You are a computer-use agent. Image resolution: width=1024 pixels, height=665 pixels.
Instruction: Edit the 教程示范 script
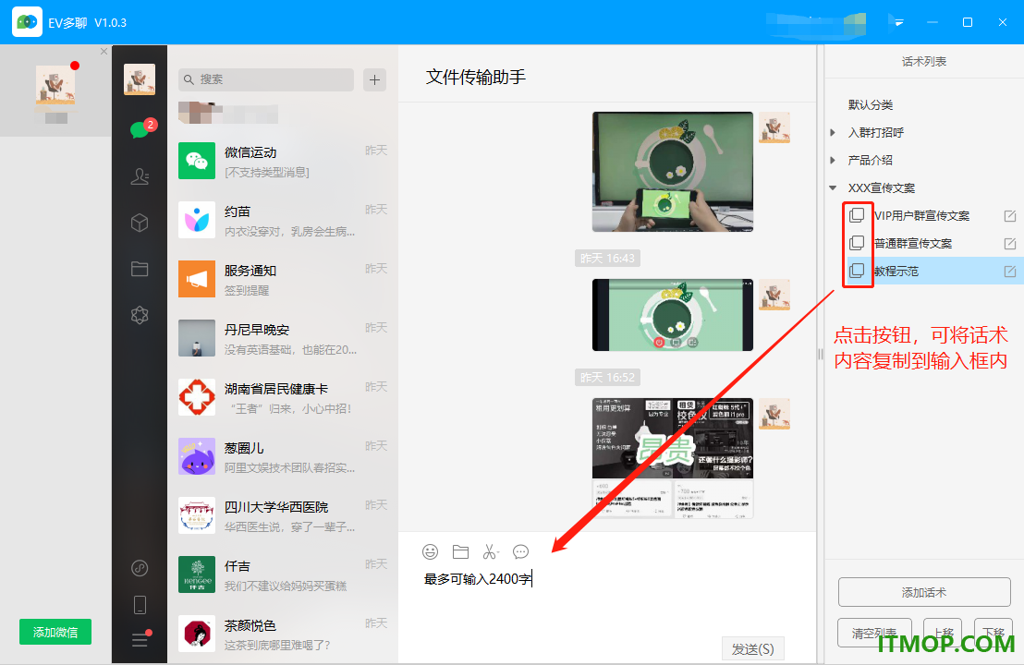pyautogui.click(x=1009, y=271)
